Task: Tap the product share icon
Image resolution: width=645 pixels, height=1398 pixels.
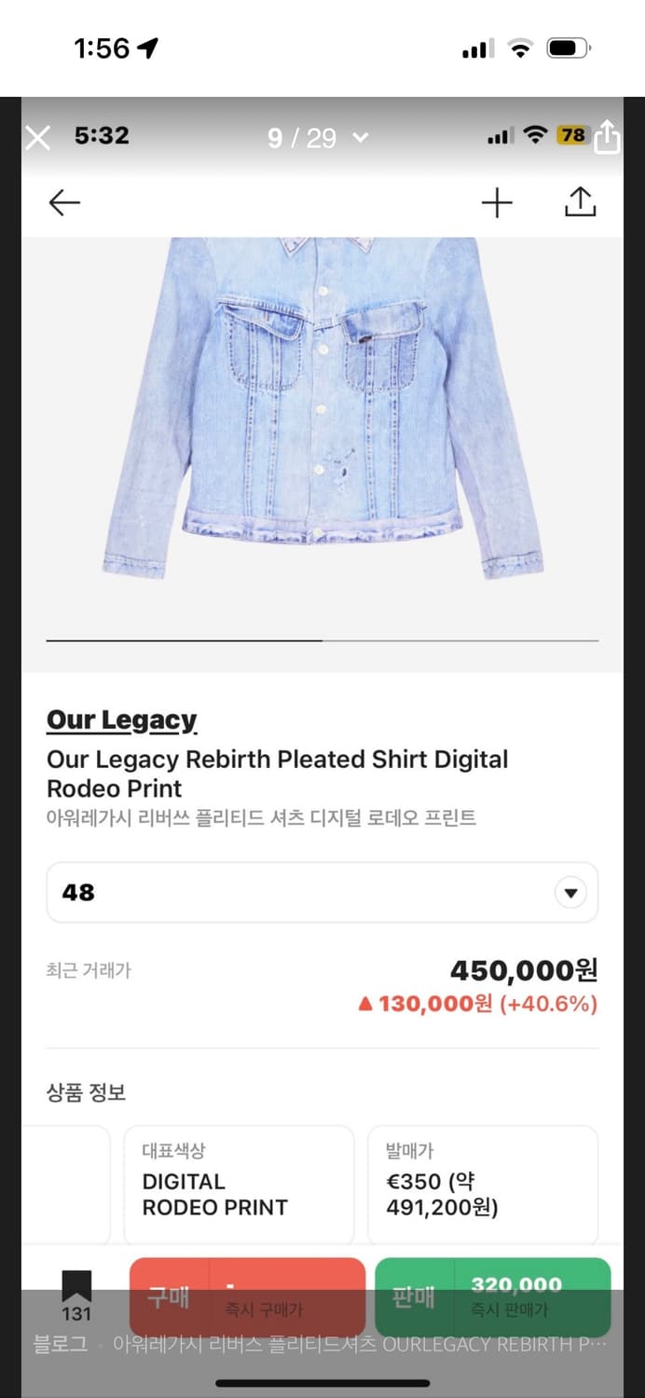Action: click(580, 202)
